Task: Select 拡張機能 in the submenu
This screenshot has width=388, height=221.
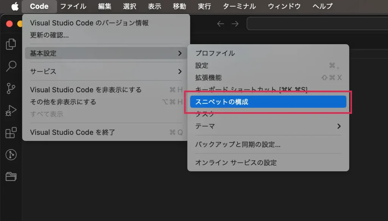Action: [268, 78]
